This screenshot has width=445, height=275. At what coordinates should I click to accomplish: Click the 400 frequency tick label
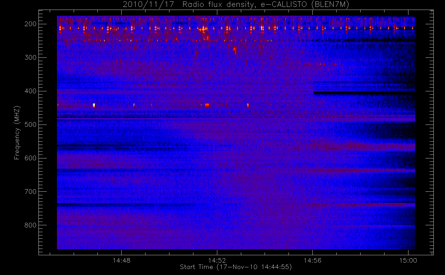30,91
